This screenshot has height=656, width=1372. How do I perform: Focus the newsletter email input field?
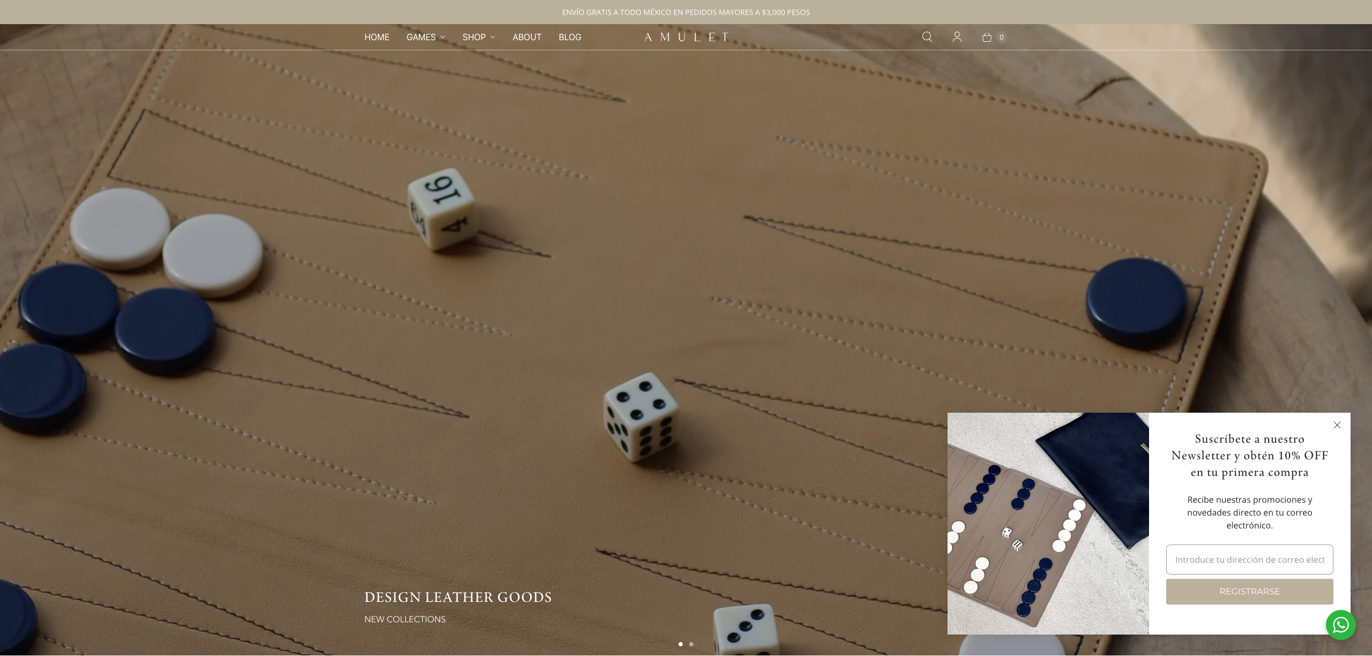tap(1250, 560)
